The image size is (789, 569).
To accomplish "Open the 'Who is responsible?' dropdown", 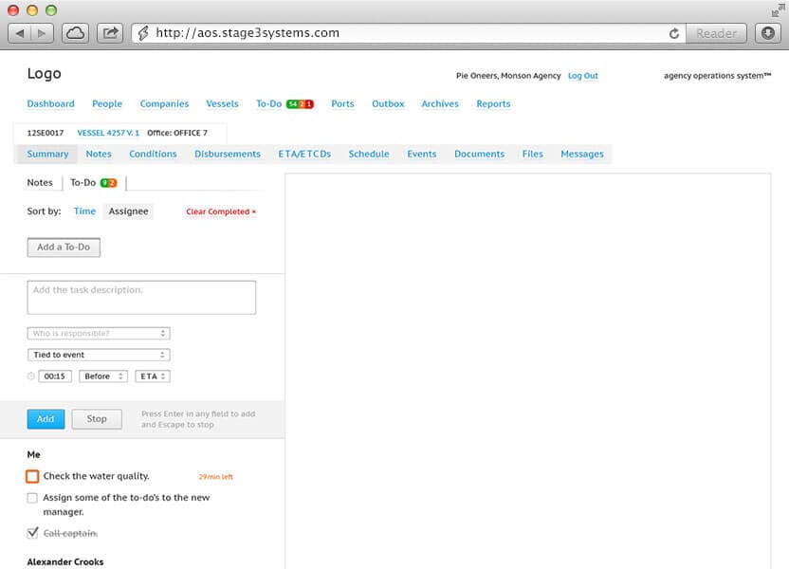I will coord(99,333).
